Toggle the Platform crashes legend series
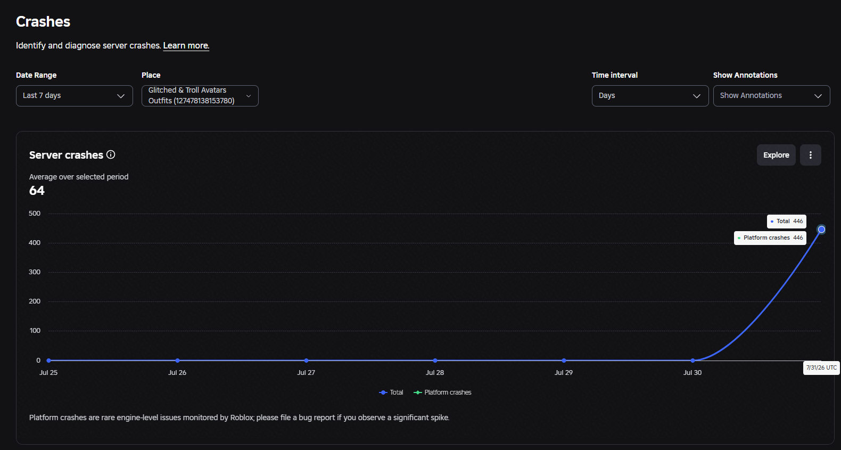Viewport: 841px width, 450px height. (442, 392)
